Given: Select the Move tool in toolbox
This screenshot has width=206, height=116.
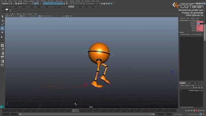Looking at the screenshot, I should click(x=2, y=28).
